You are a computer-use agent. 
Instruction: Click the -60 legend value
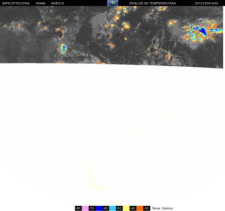tap(106, 208)
